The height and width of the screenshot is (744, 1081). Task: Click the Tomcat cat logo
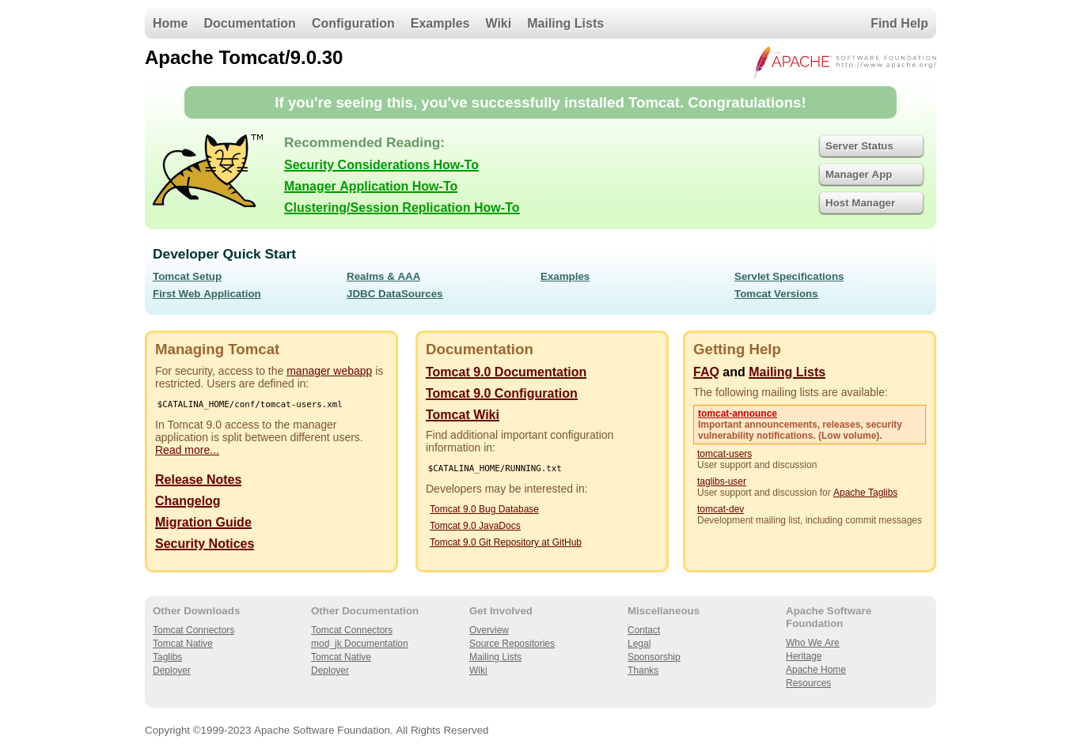(207, 171)
